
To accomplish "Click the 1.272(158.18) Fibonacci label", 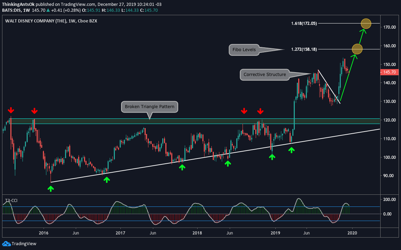I will click(304, 49).
